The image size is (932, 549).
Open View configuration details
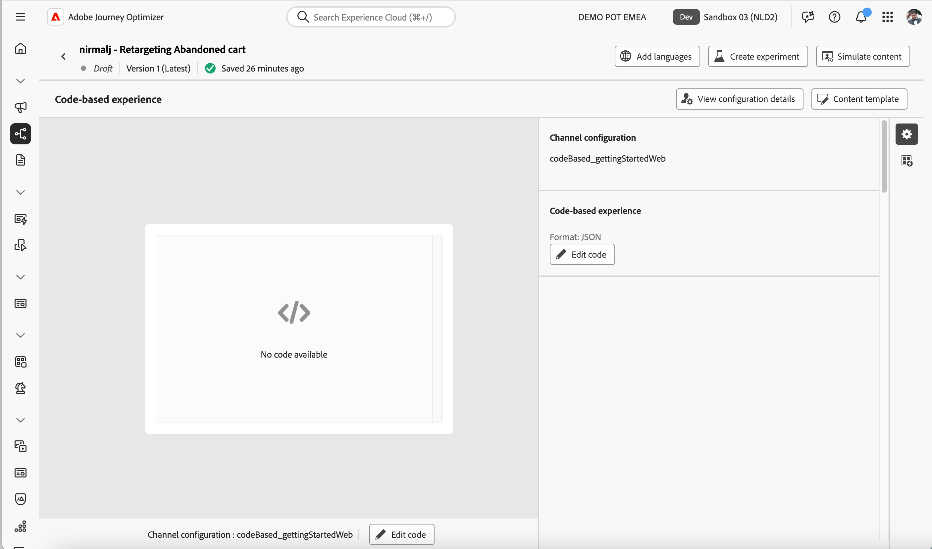[739, 99]
